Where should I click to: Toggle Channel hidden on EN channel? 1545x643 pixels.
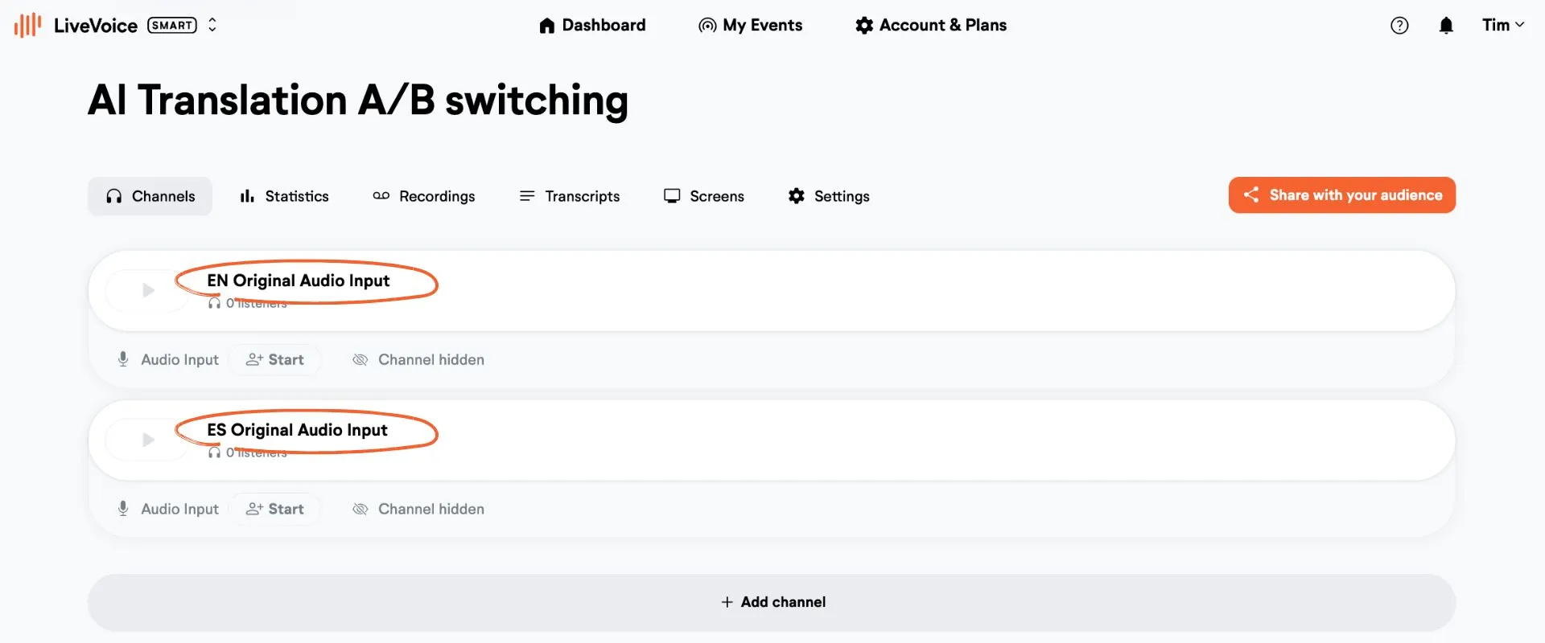pos(418,359)
